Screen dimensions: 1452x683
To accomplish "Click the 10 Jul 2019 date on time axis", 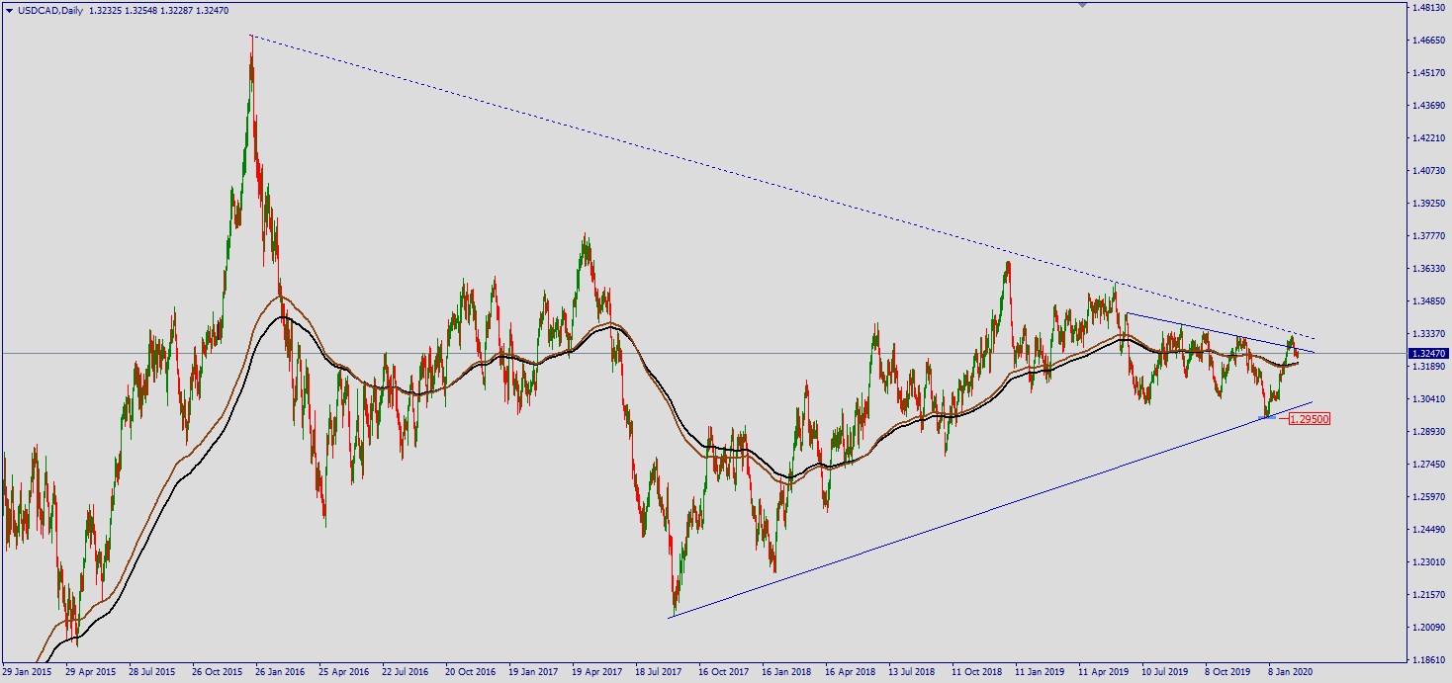I will click(x=1167, y=671).
